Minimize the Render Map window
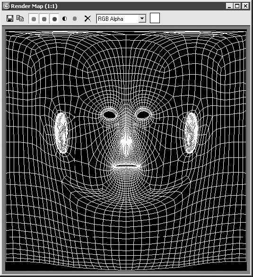 coord(229,6)
